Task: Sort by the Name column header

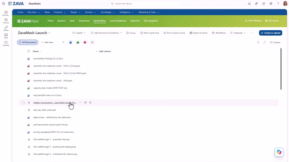Action: click(x=37, y=51)
